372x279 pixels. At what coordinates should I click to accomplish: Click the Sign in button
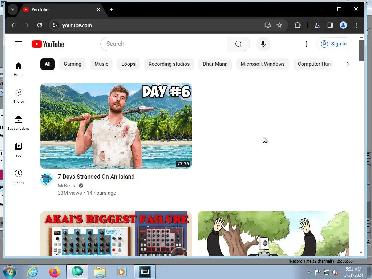point(334,44)
